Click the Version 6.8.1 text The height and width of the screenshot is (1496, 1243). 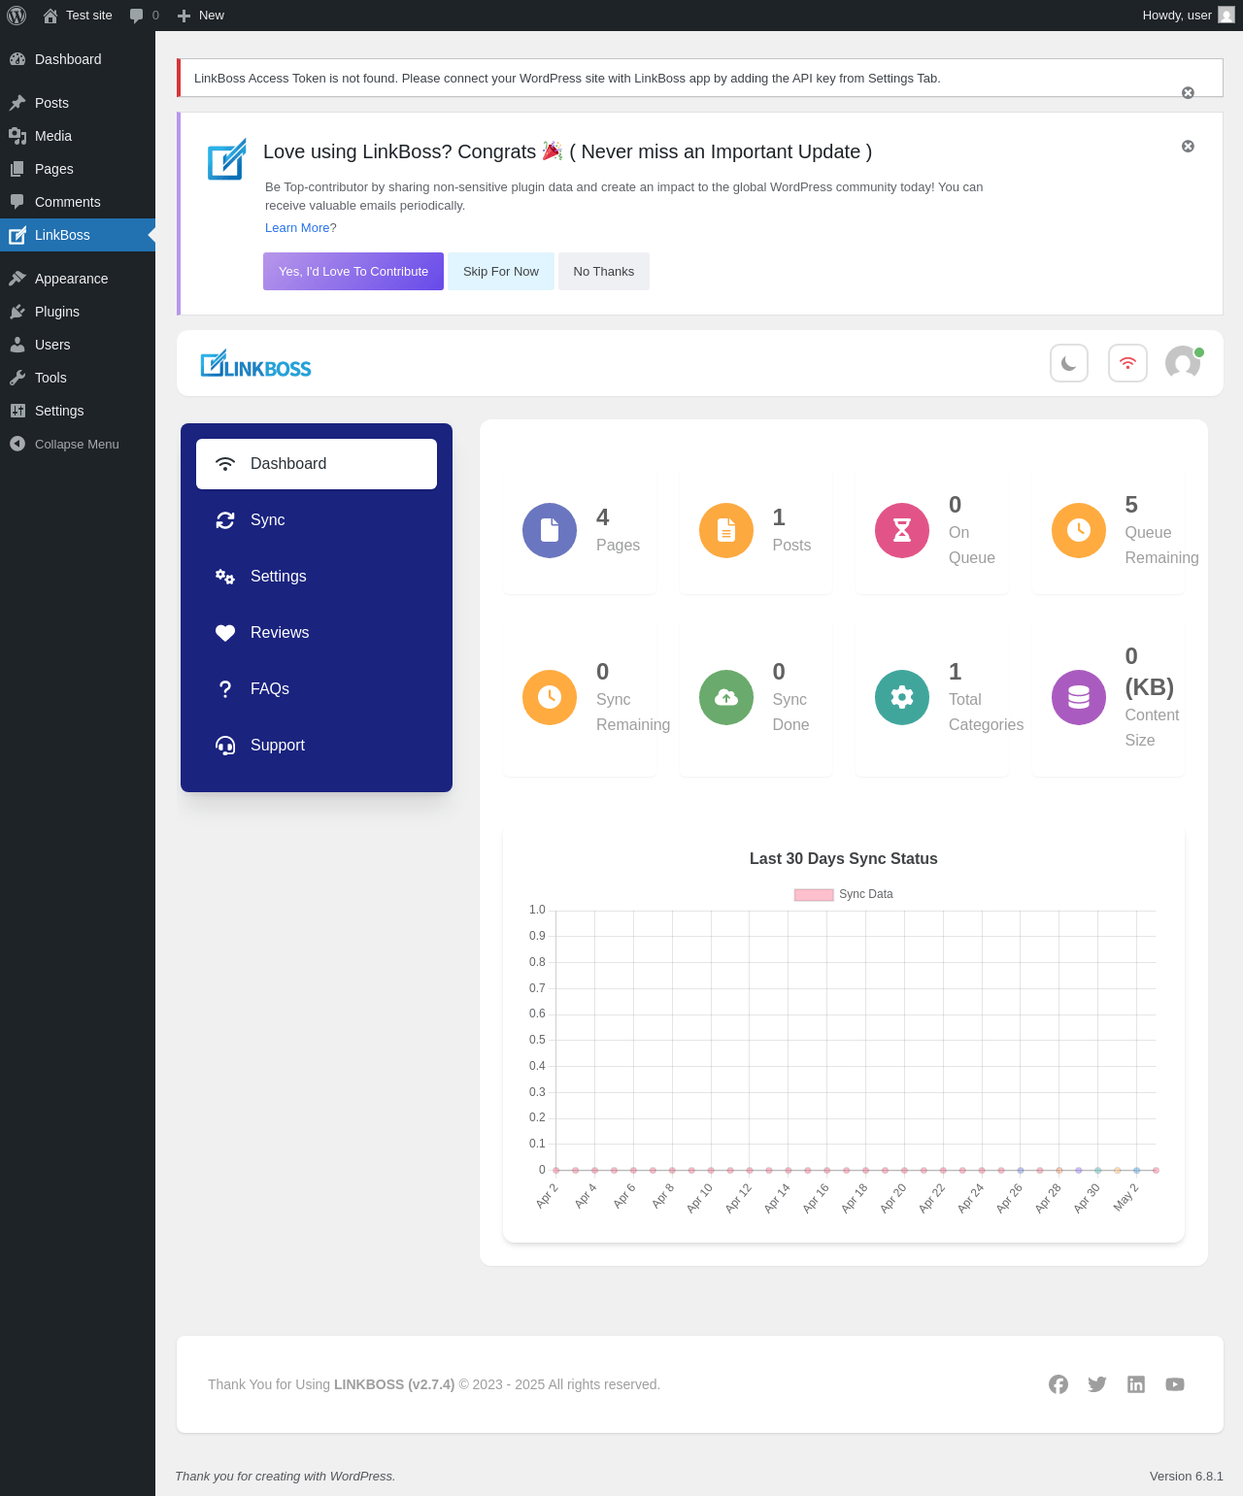[x=1187, y=1477]
